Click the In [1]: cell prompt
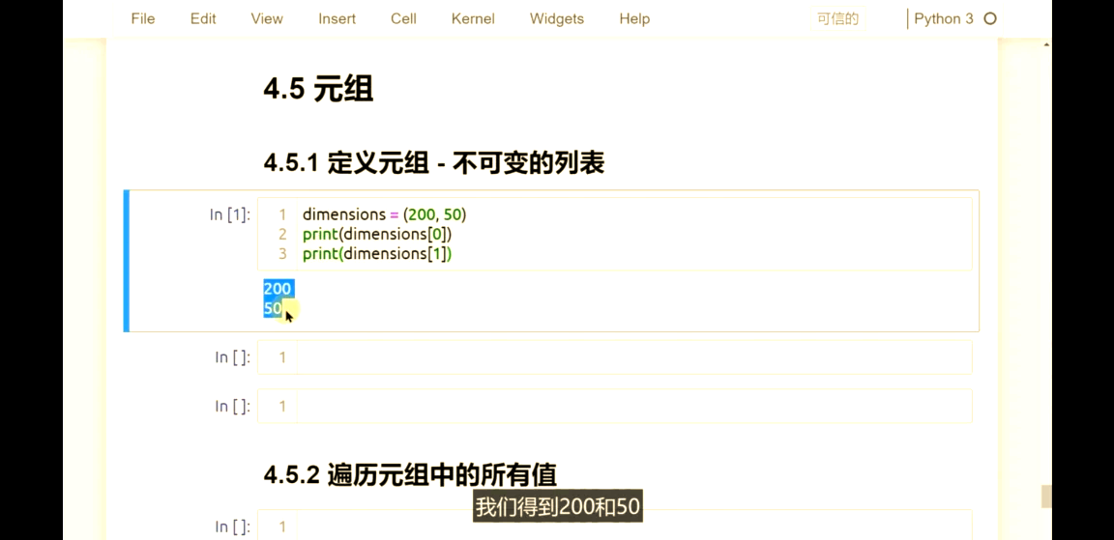 [x=229, y=214]
